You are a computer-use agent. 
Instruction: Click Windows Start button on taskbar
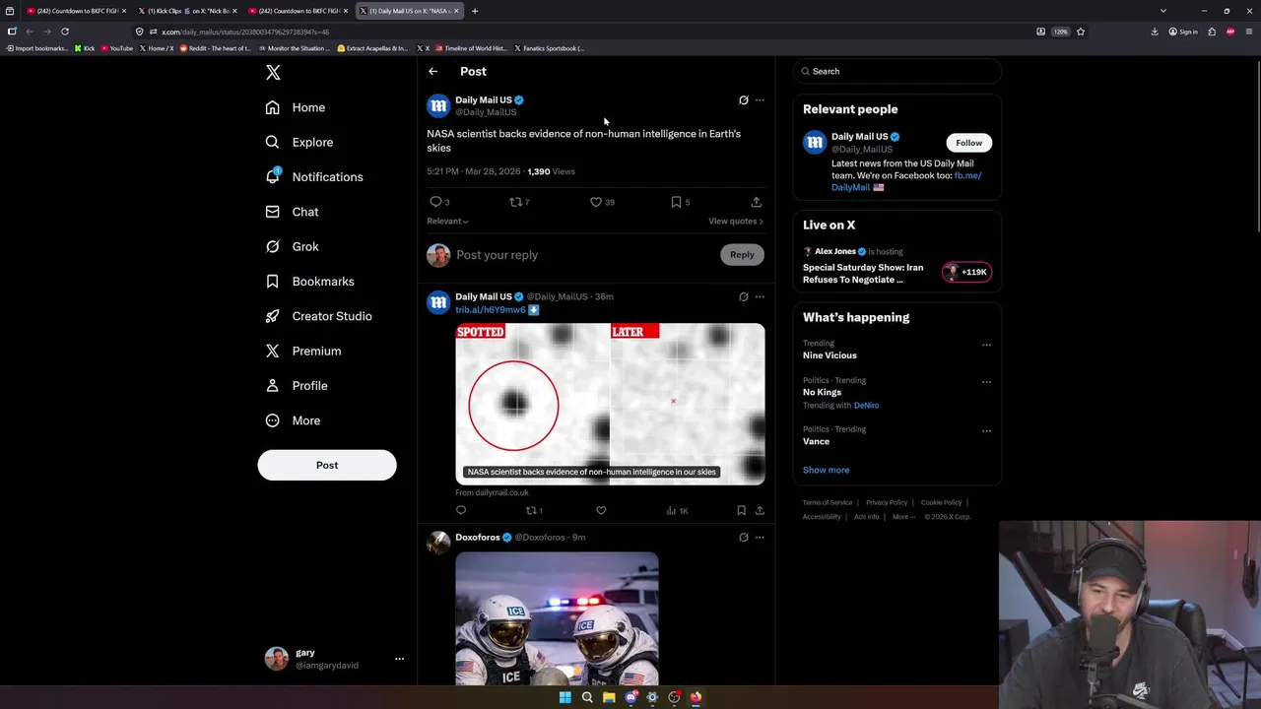pos(565,697)
